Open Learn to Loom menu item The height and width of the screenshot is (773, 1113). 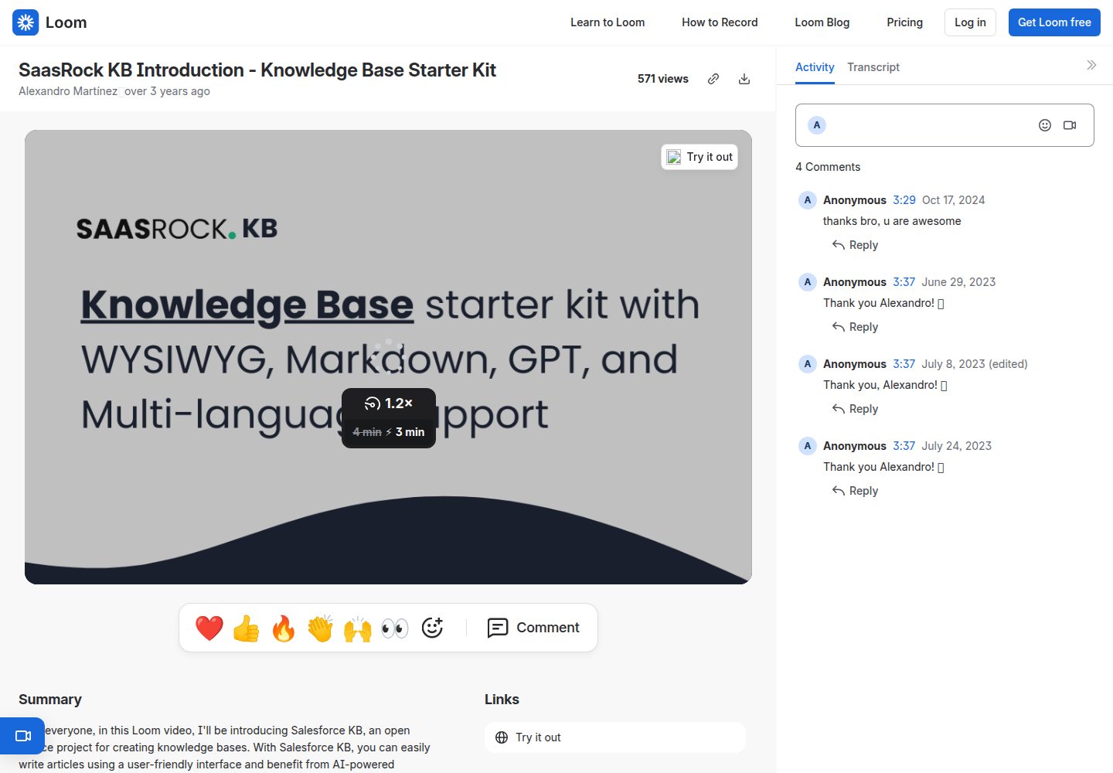(608, 22)
